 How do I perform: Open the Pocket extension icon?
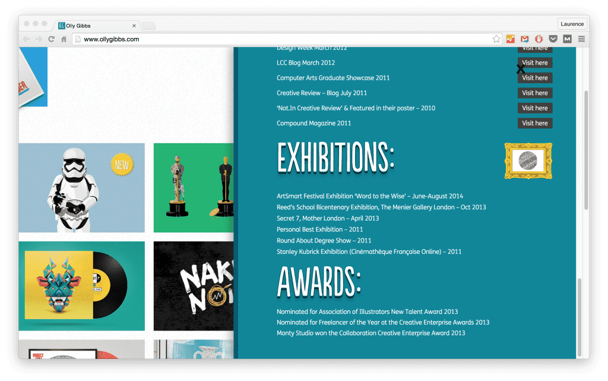coord(553,39)
